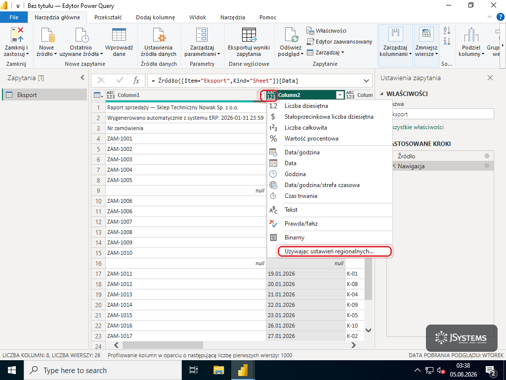The height and width of the screenshot is (380, 506).
Task: Choose Liczba dziesiętna type
Action: click(x=330, y=106)
